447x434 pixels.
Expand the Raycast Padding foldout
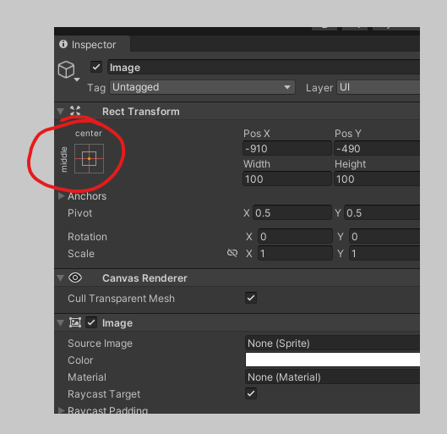61,410
